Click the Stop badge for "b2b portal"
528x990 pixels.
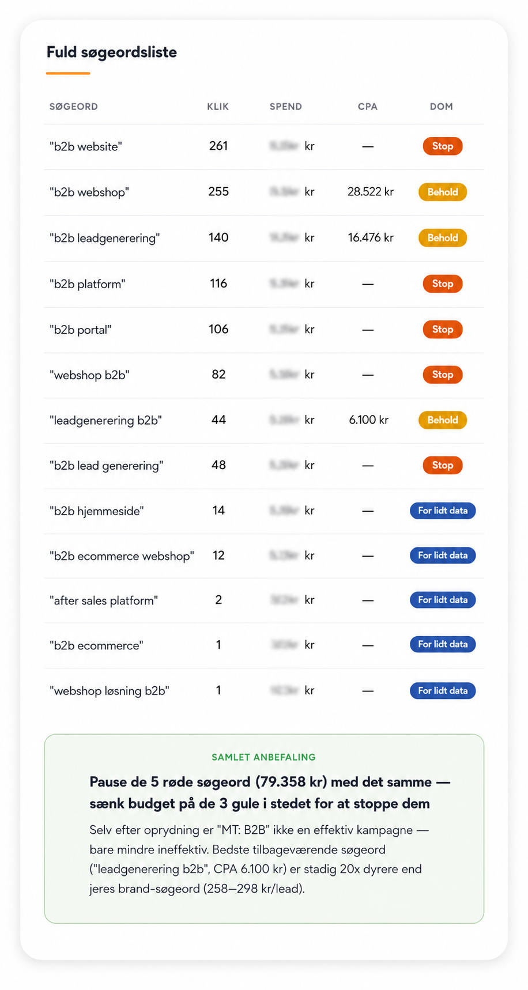pyautogui.click(x=442, y=330)
